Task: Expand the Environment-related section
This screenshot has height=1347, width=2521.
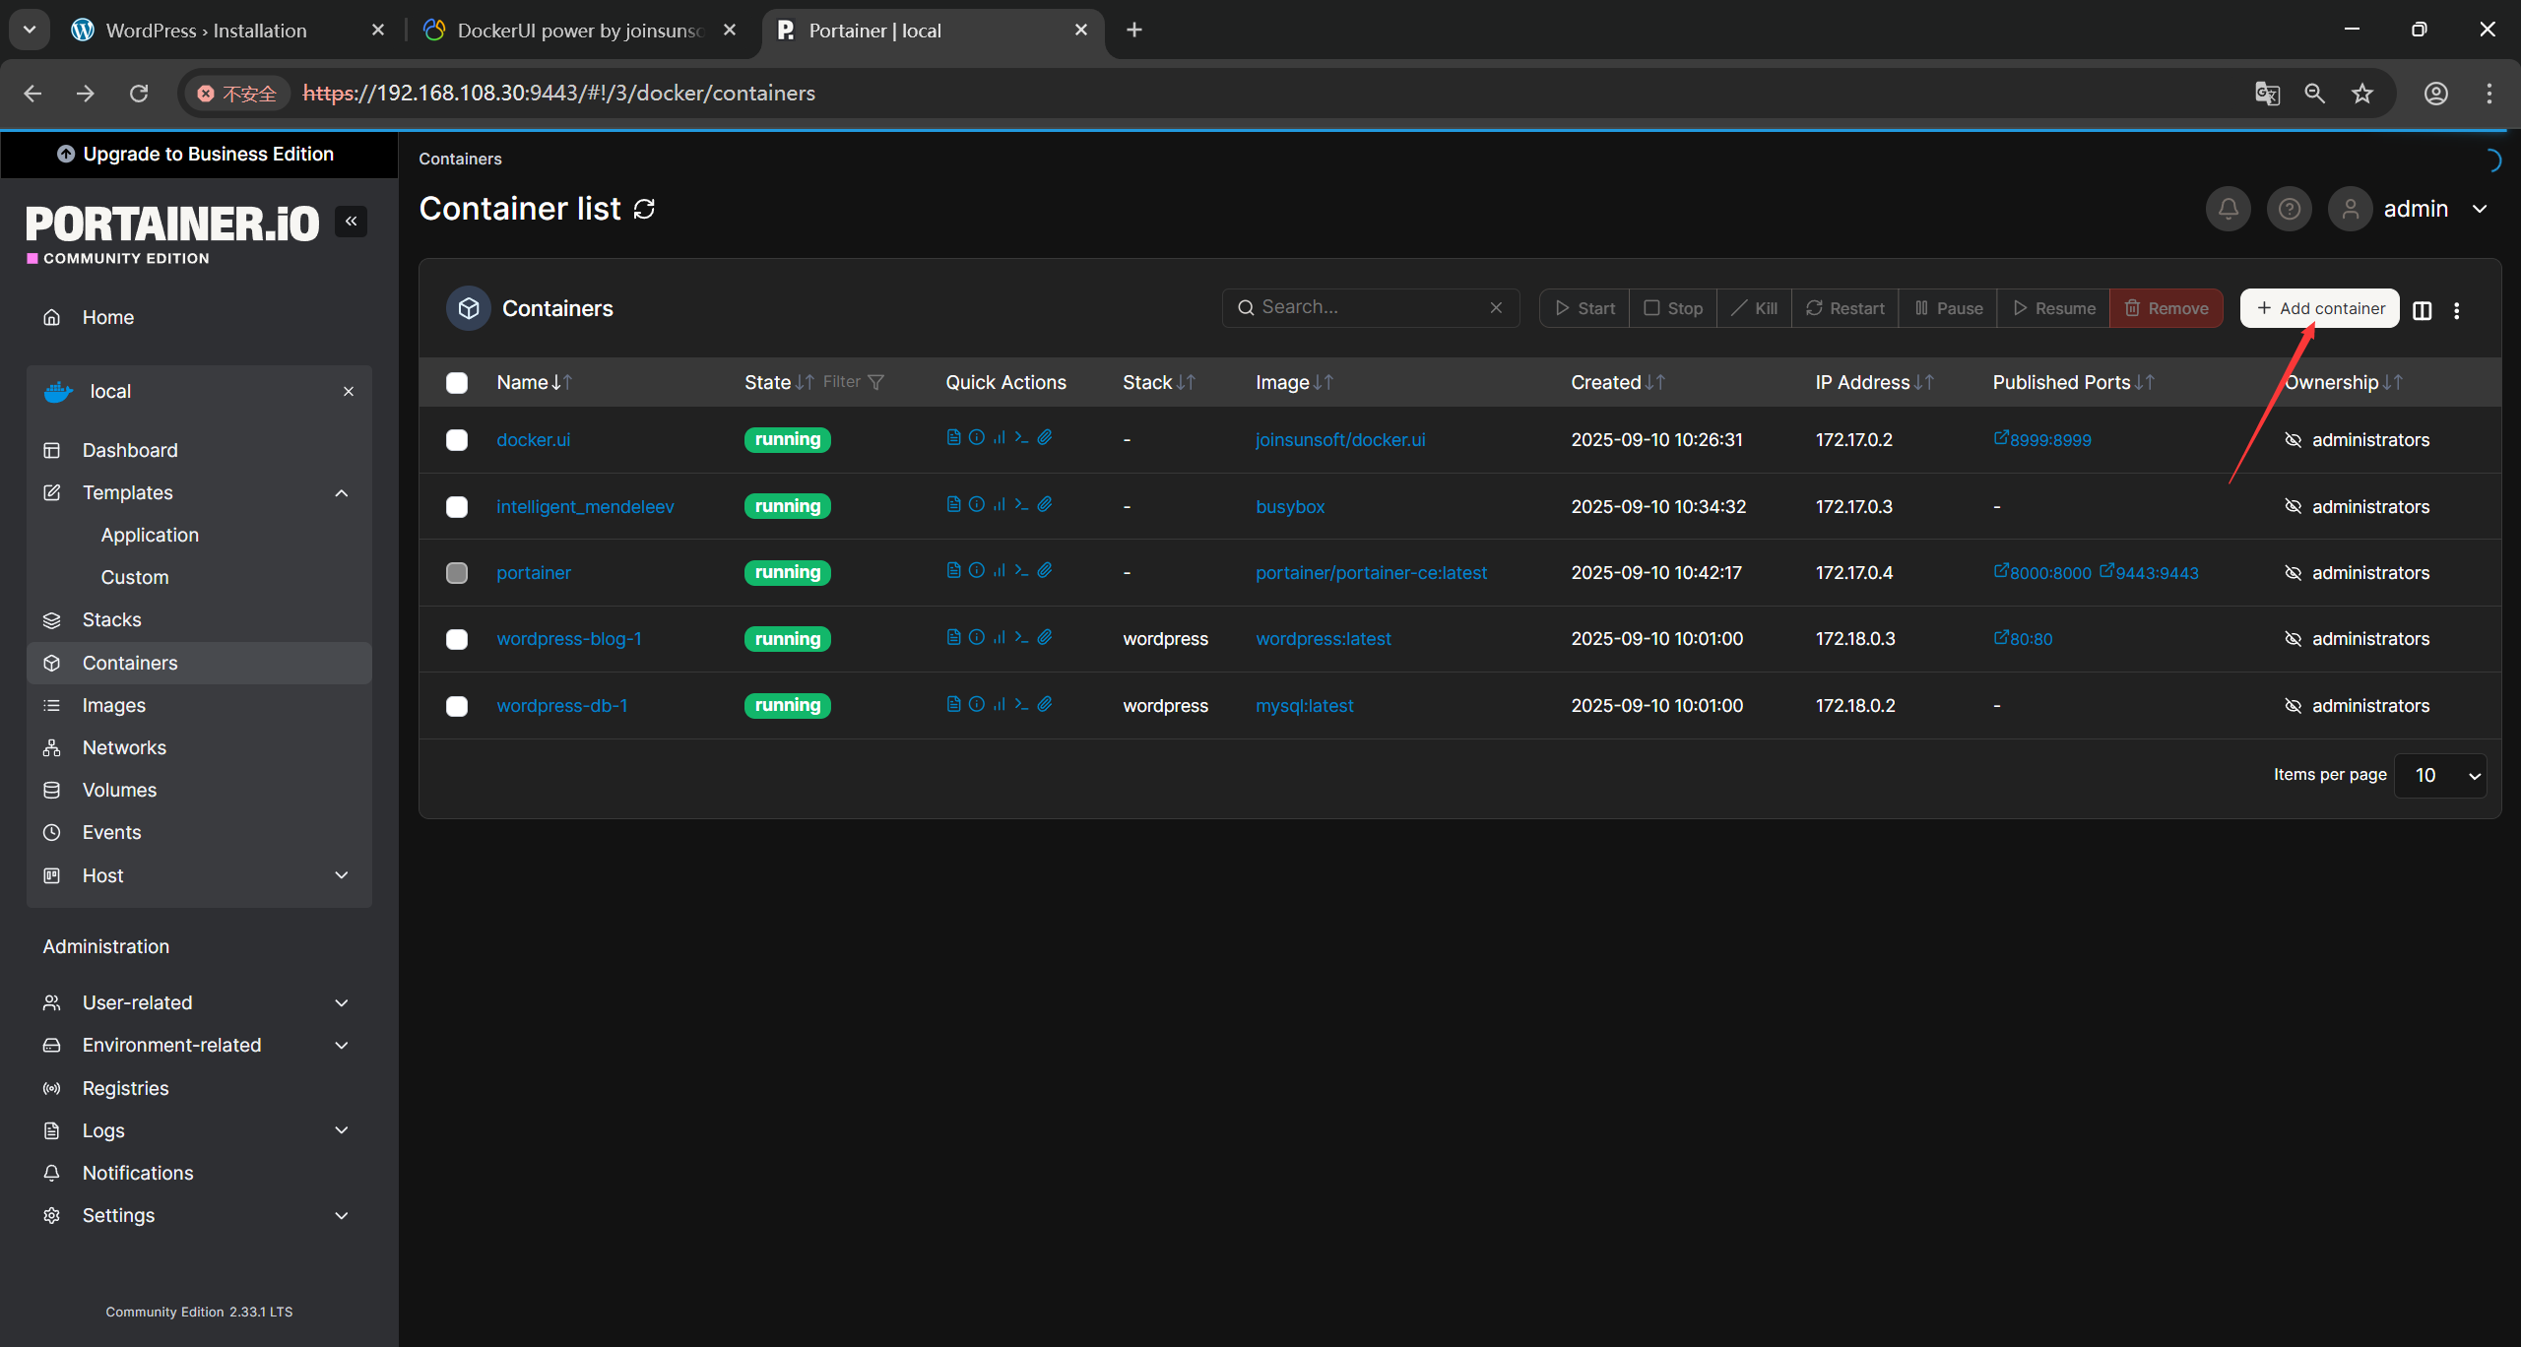Action: pos(342,1045)
